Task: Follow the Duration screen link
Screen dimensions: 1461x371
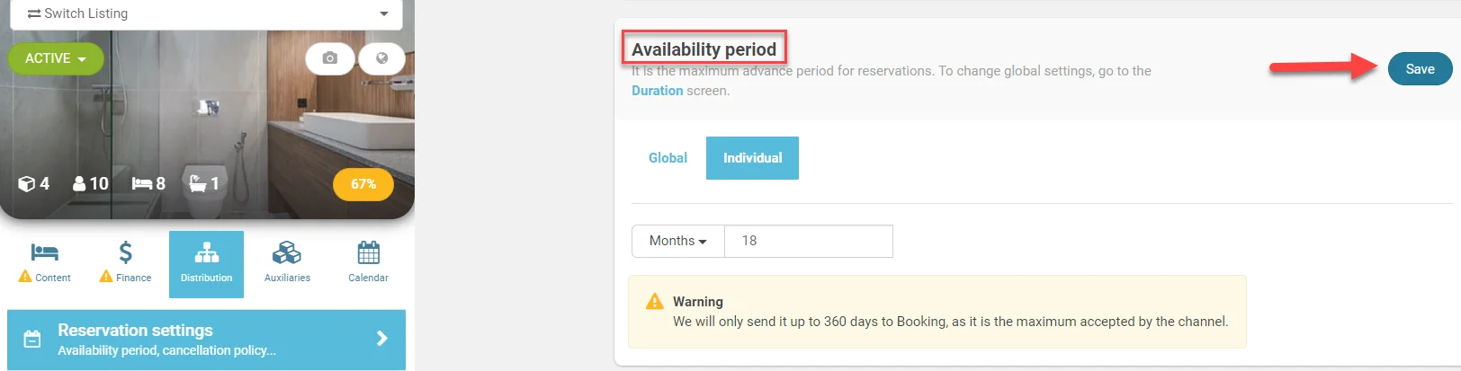Action: tap(657, 91)
